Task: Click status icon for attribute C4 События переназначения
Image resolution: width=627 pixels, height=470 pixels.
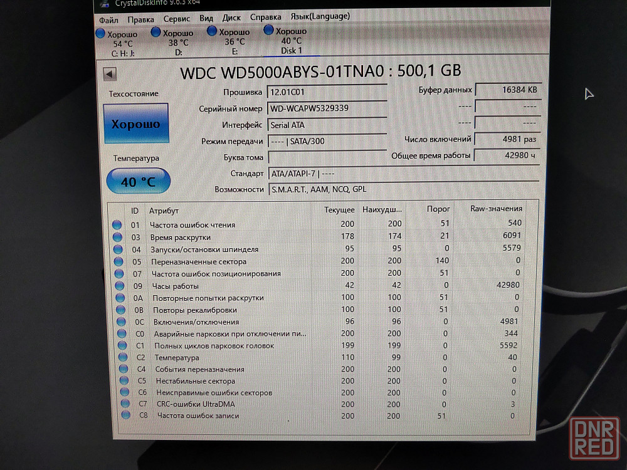Action: tap(124, 369)
